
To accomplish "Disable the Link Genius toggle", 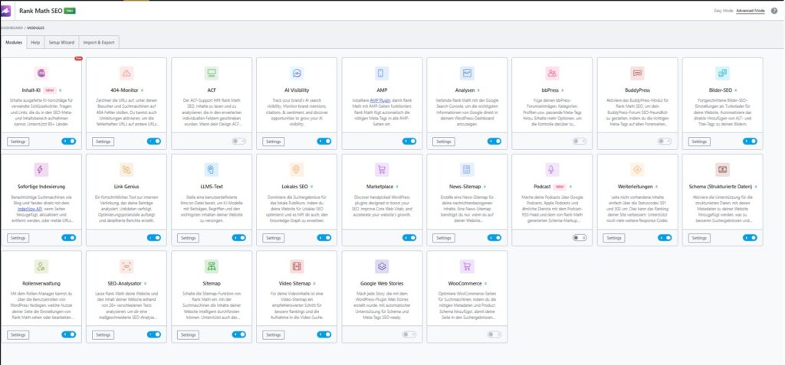I will (153, 238).
